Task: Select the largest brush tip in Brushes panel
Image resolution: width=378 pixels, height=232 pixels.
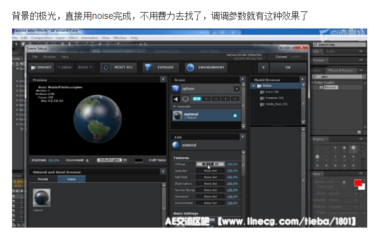Action: coord(353,148)
